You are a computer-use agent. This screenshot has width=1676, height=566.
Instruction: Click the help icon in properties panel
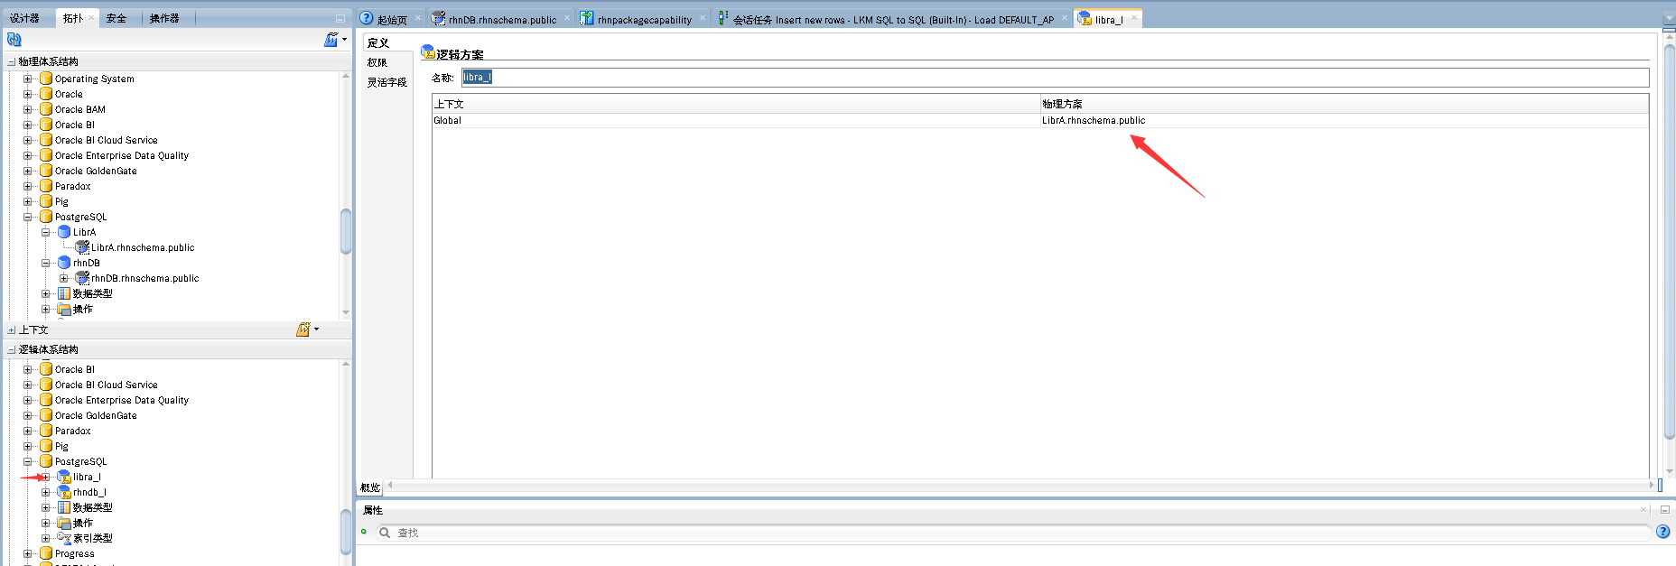[x=1662, y=532]
